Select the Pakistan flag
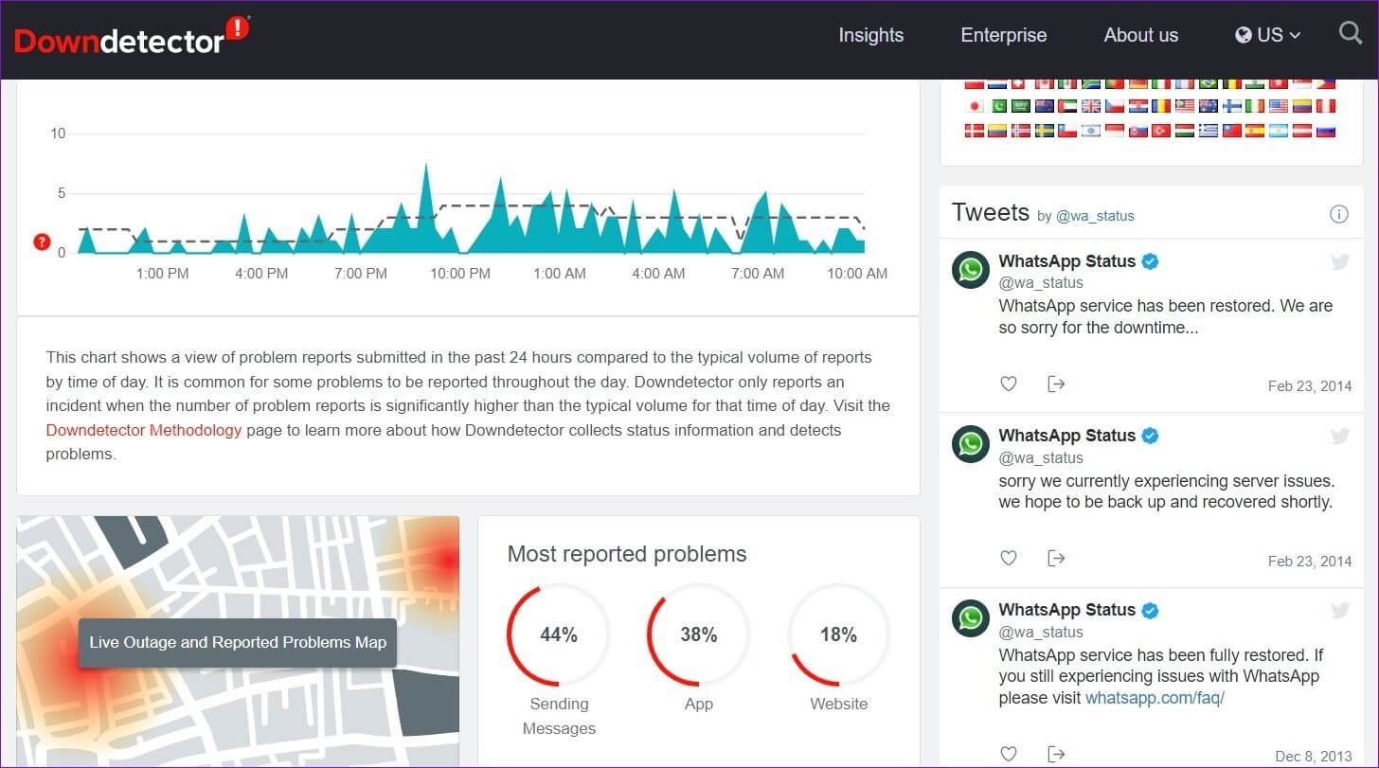Screen dimensions: 1379x768 [x=999, y=106]
